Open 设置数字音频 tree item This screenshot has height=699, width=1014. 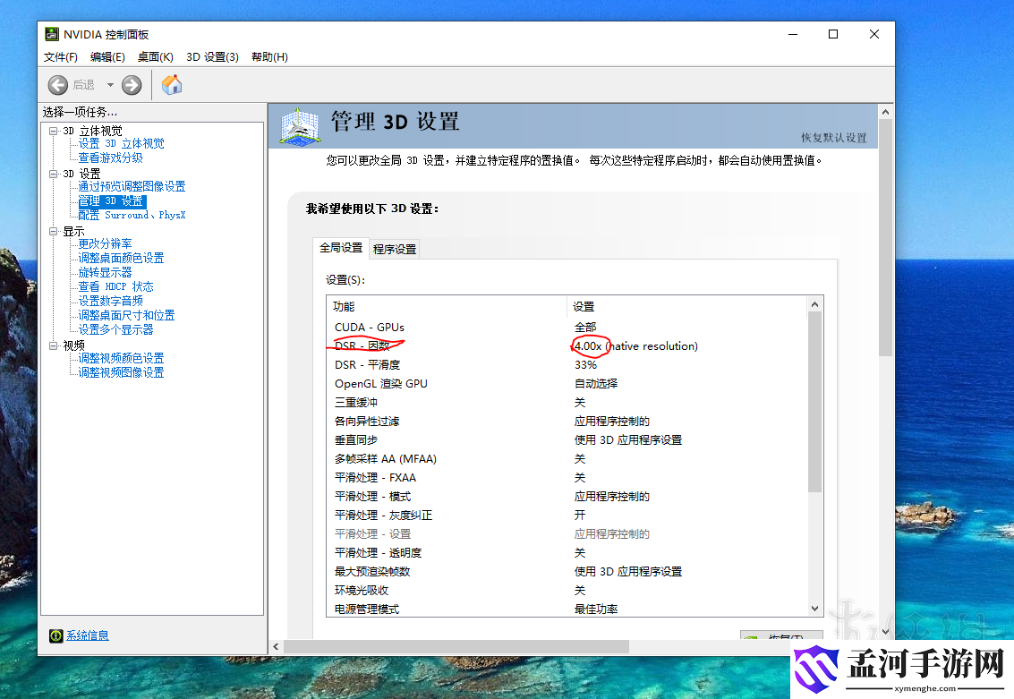[x=111, y=301]
